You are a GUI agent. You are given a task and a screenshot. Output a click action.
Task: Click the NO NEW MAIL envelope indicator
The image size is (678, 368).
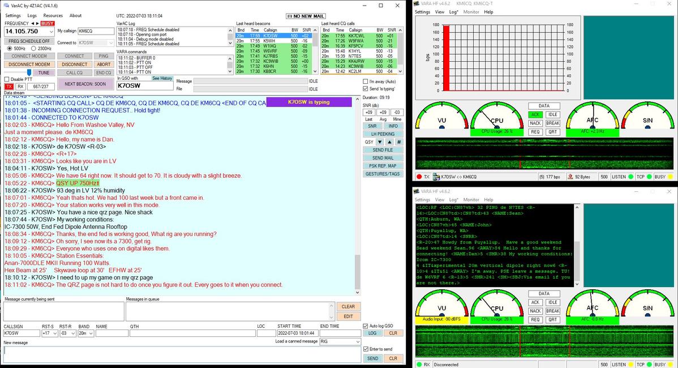pyautogui.click(x=306, y=16)
